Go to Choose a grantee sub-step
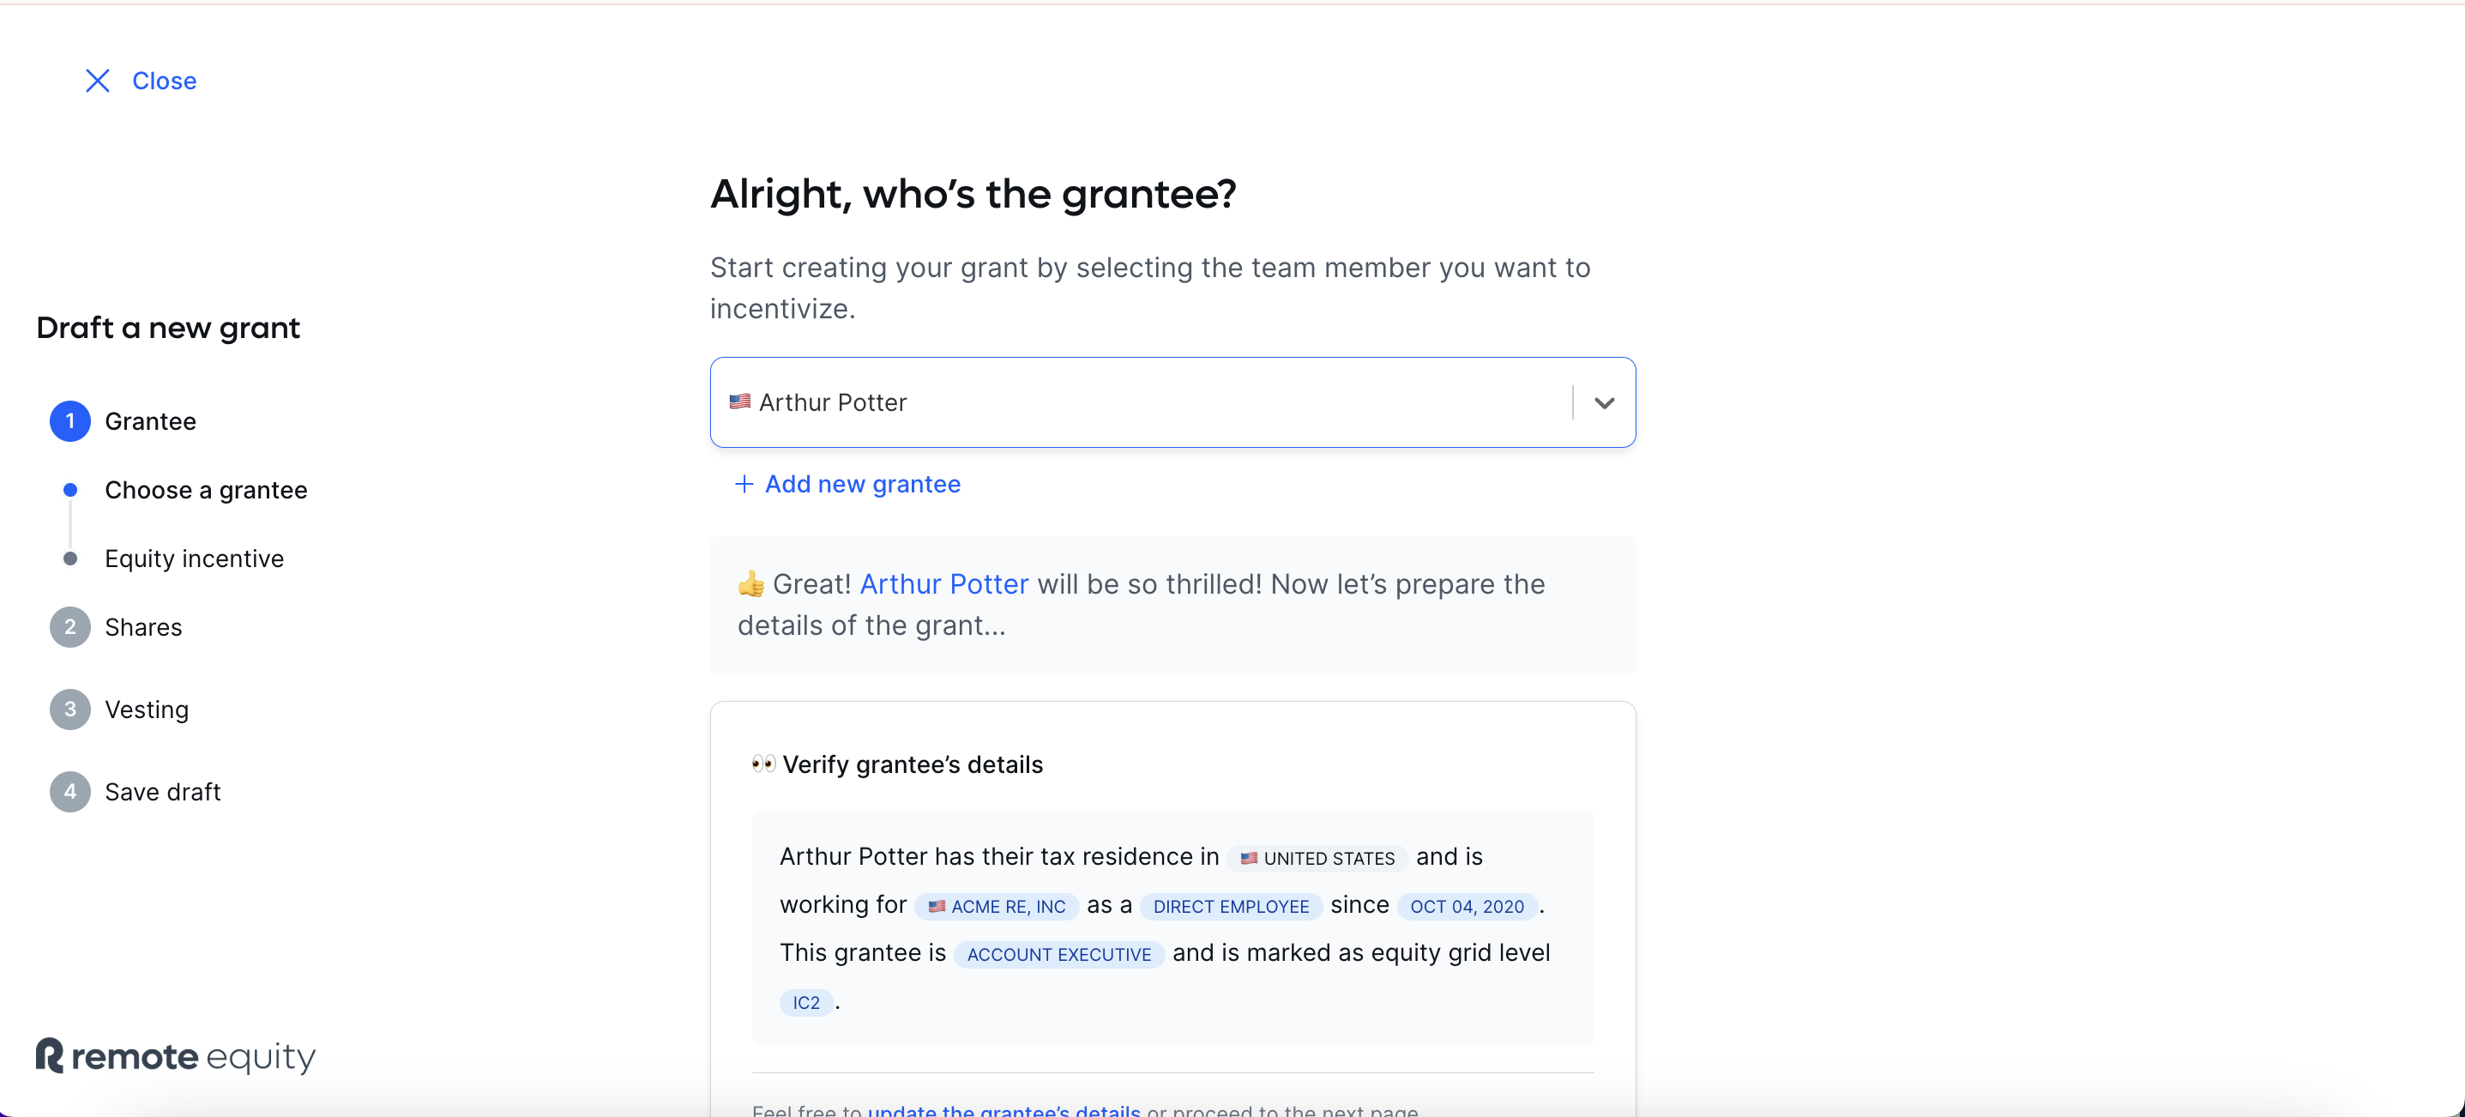Screen dimensions: 2465x1117 [x=206, y=490]
